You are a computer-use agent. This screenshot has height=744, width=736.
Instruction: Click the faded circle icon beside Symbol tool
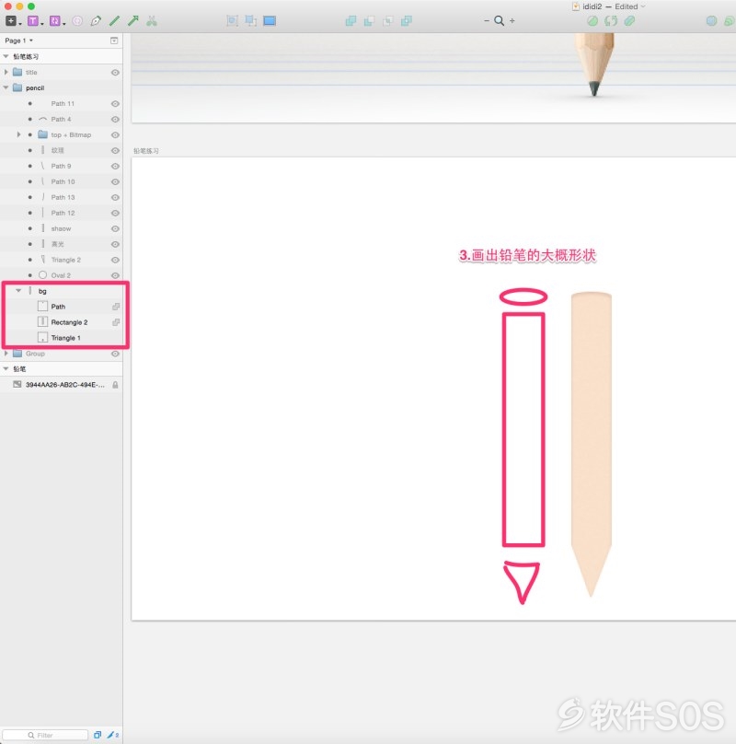click(77, 21)
